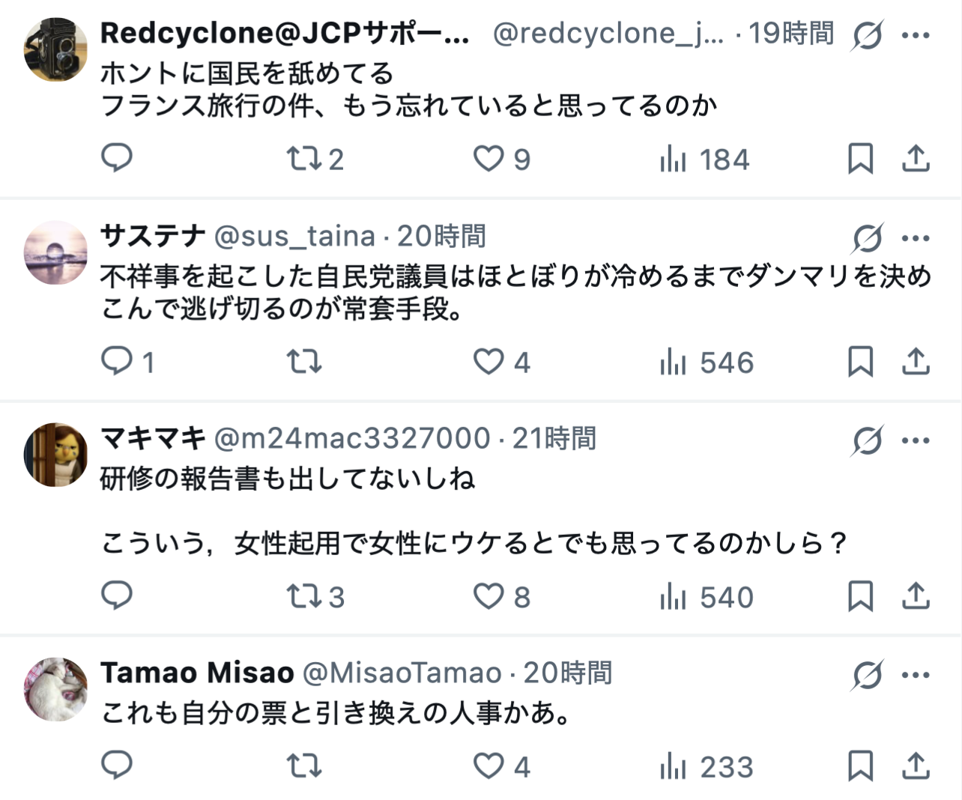The height and width of the screenshot is (800, 962).
Task: Open the @sus_taina profile handle
Action: 294,236
